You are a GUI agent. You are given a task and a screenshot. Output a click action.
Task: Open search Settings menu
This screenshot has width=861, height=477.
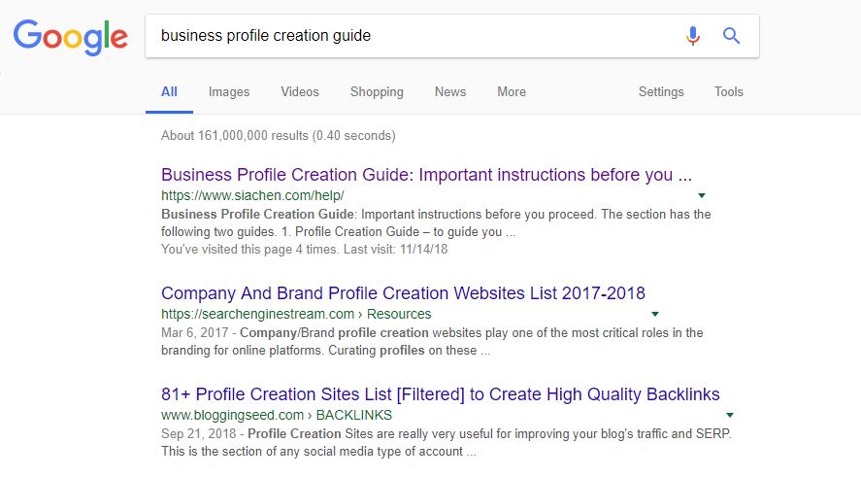pyautogui.click(x=661, y=91)
